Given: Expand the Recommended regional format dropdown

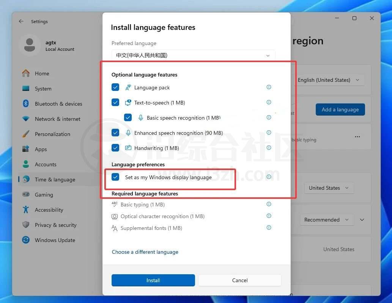Looking at the screenshot, I should coord(326,220).
